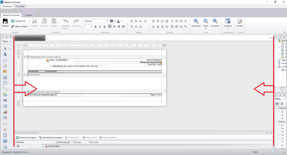Select the label (A) tool in toolbox
This screenshot has height=155, width=287.
[5, 54]
